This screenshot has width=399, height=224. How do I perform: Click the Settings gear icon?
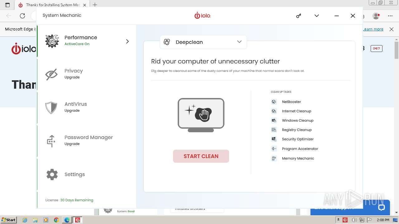tap(52, 175)
